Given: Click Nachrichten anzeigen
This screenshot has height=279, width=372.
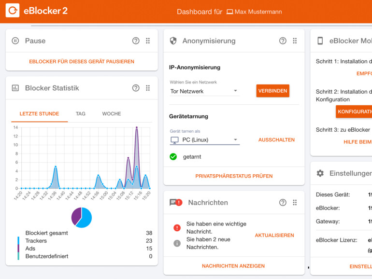Looking at the screenshot, I should click(x=233, y=266).
